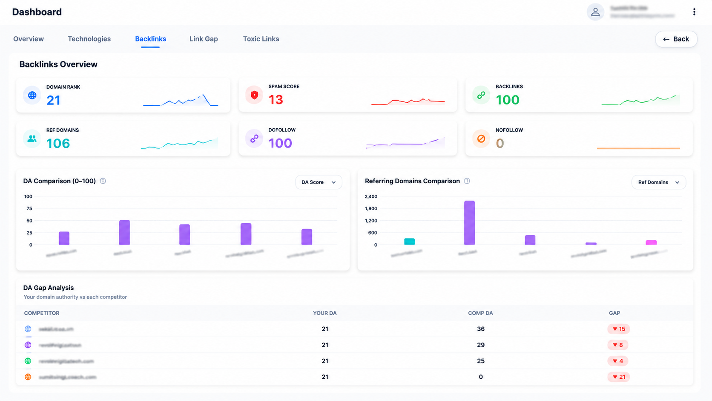The width and height of the screenshot is (712, 401).
Task: Click the Backlinks Overview heading
Action: point(58,64)
